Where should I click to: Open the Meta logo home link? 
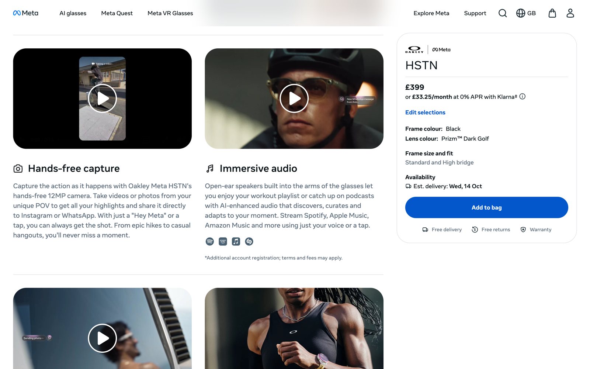coord(26,13)
